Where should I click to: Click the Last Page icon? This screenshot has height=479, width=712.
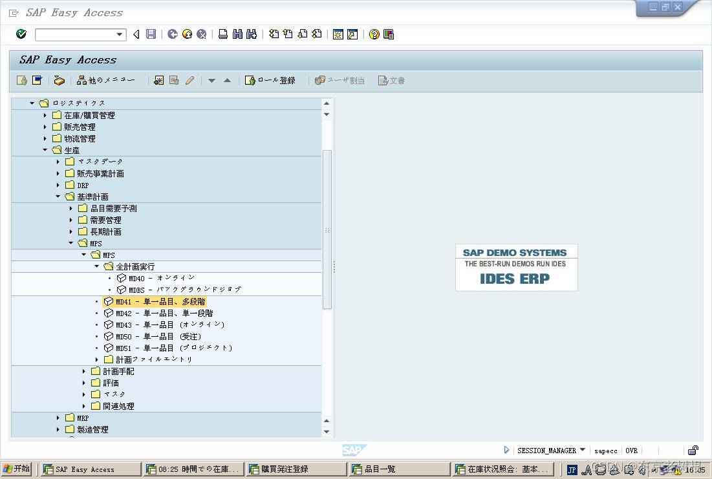(317, 34)
